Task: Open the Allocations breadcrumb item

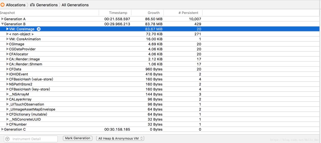Action: pos(16,5)
